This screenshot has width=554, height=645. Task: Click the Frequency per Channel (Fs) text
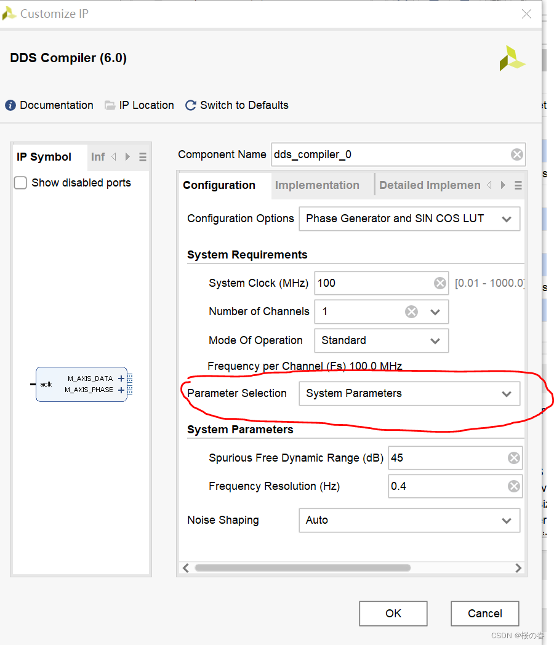click(x=305, y=366)
